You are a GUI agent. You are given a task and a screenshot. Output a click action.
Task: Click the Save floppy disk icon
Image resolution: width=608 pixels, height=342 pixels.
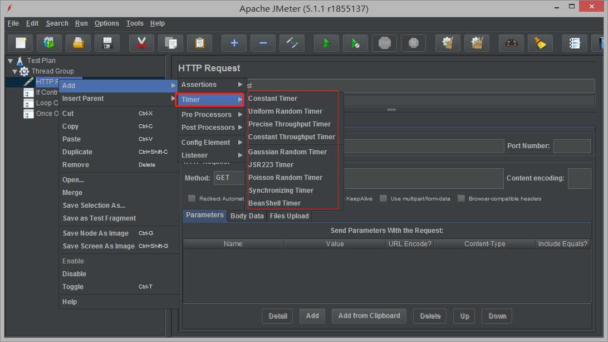(107, 43)
